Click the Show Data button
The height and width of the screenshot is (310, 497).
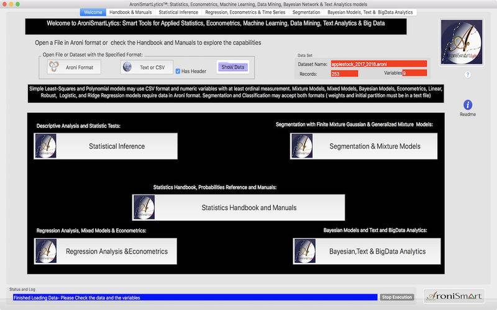[232, 67]
